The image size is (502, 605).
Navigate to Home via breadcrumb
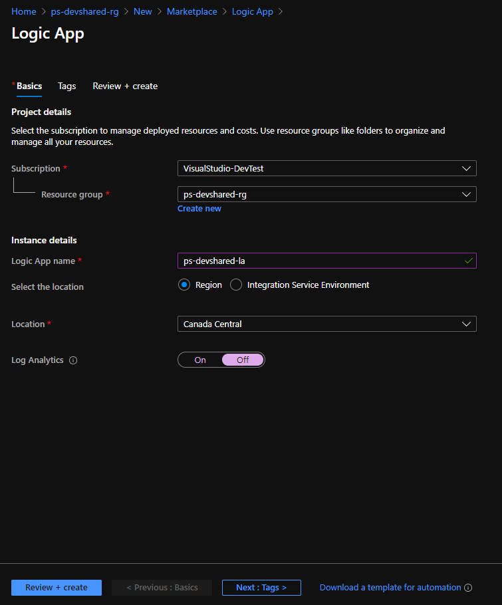click(x=23, y=11)
